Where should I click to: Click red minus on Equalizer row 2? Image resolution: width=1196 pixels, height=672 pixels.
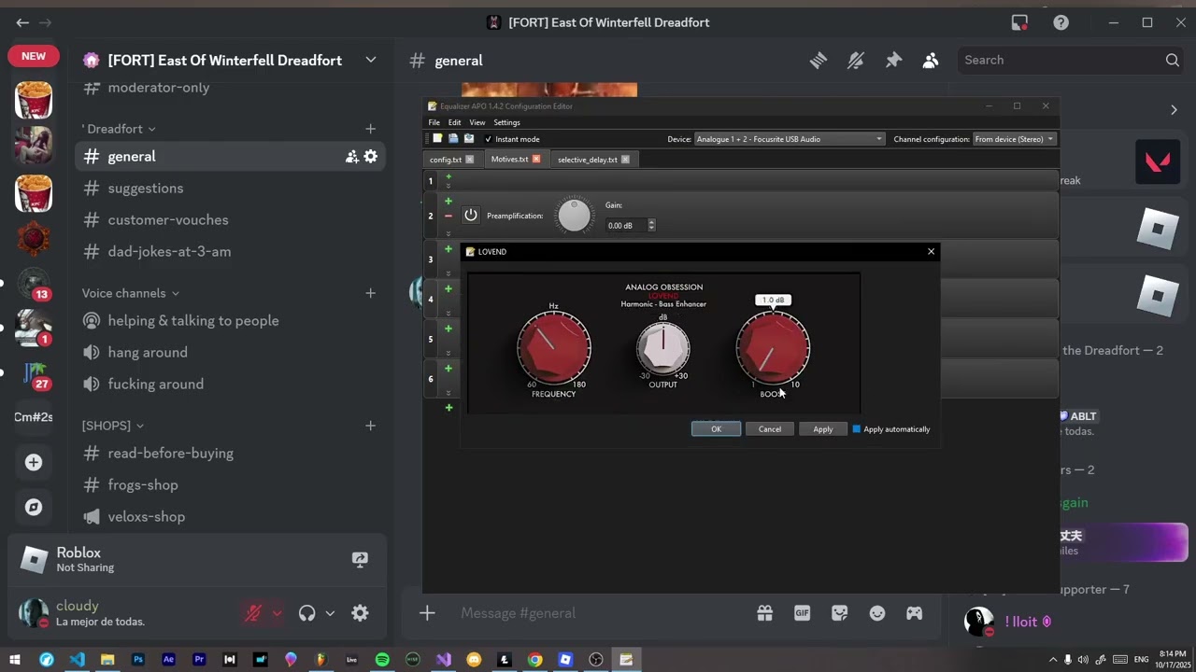[448, 216]
